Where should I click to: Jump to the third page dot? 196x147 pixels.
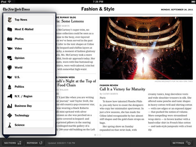(x=100, y=135)
